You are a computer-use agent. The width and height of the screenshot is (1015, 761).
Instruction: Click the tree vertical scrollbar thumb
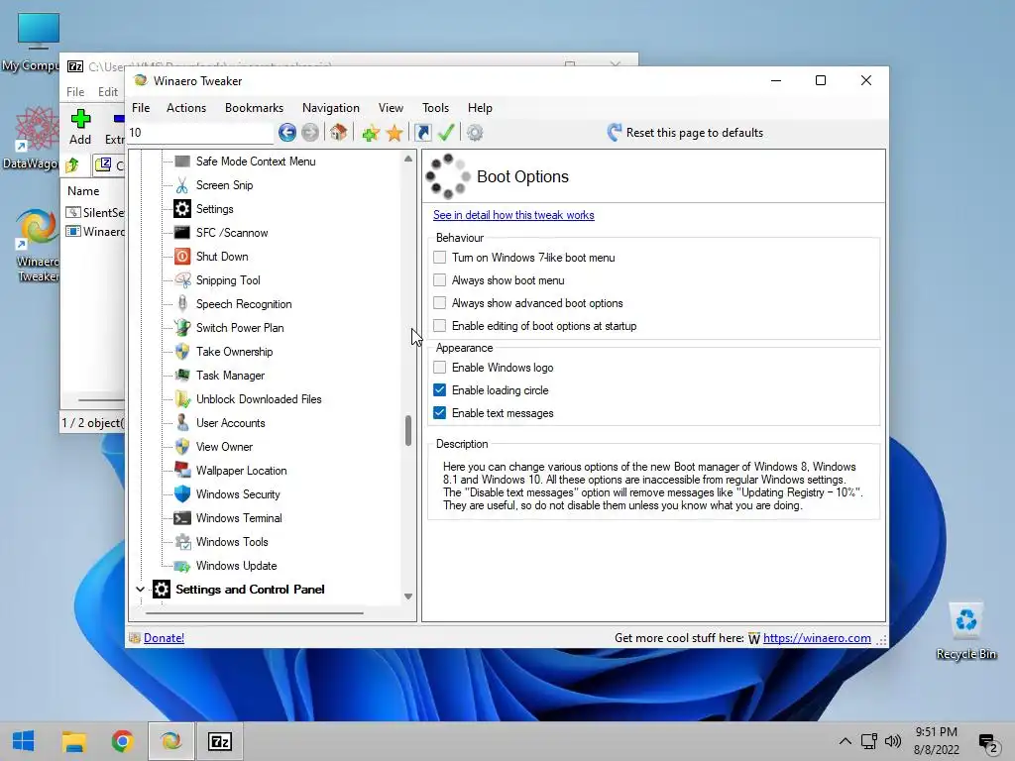(408, 431)
